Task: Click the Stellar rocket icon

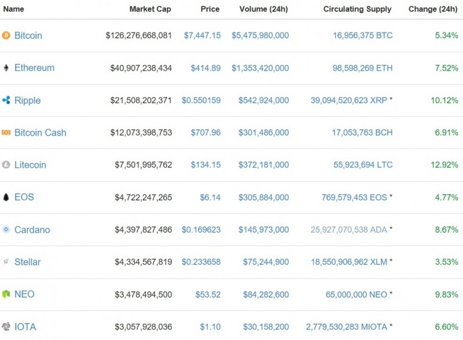Action: point(6,262)
